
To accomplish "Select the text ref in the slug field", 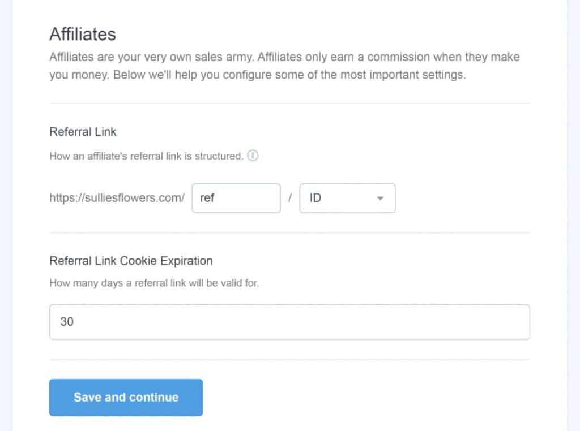I will [207, 198].
